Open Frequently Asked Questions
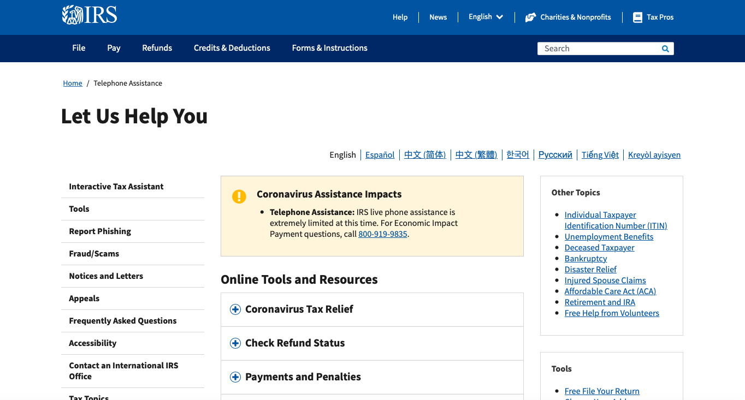The width and height of the screenshot is (745, 400). [123, 321]
